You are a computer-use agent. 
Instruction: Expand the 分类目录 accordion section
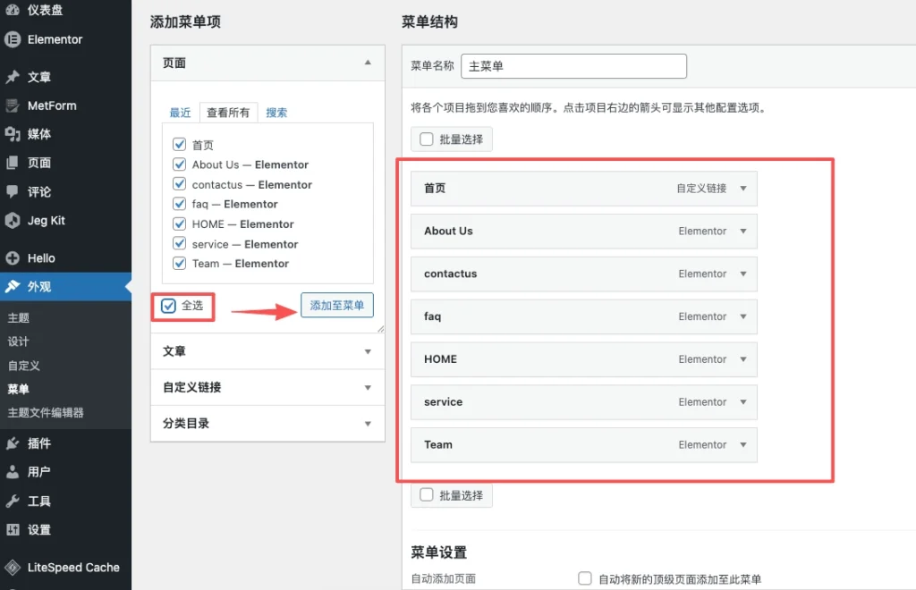click(x=267, y=424)
